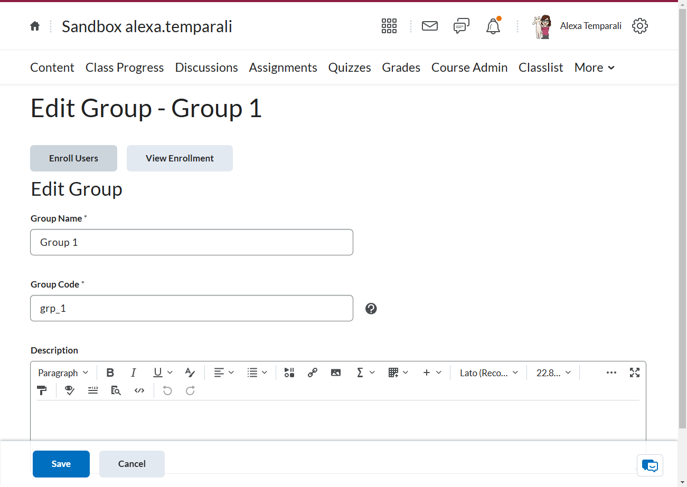The image size is (687, 487).
Task: Click the Insert Stuff media icon
Action: pyautogui.click(x=289, y=373)
